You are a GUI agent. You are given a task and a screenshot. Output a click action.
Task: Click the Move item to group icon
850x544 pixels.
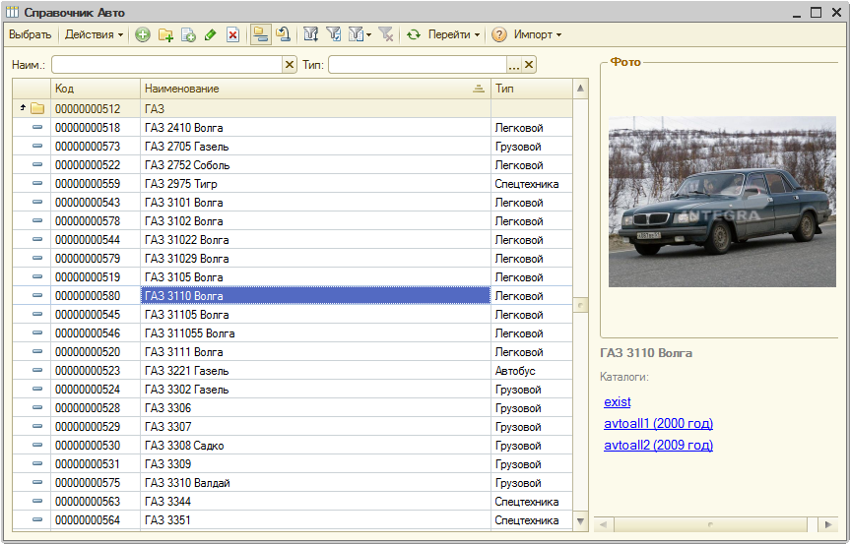click(x=283, y=34)
